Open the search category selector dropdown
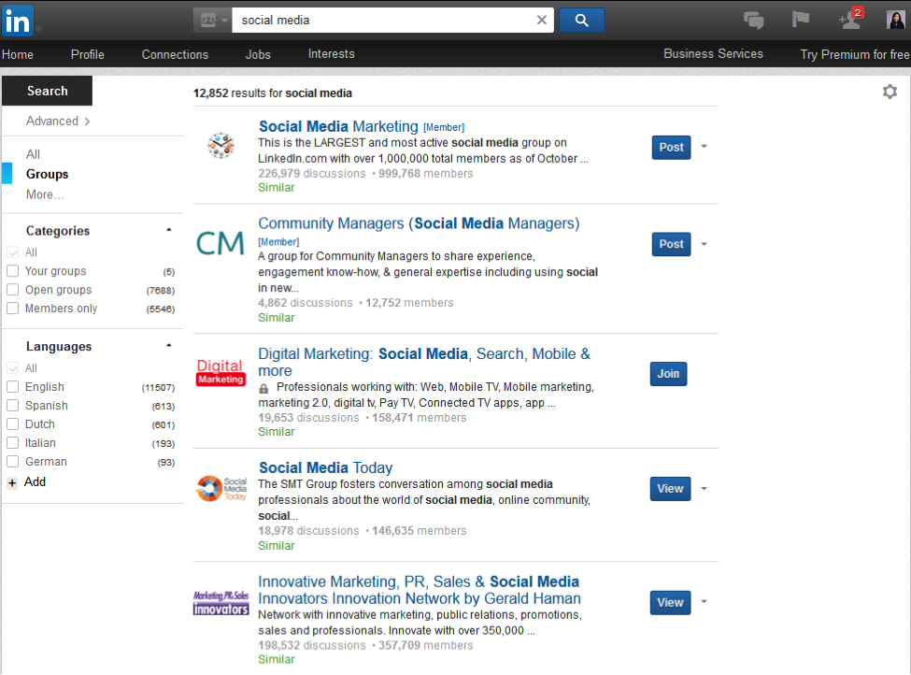The height and width of the screenshot is (675, 911). click(x=213, y=21)
